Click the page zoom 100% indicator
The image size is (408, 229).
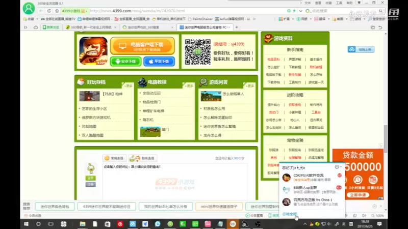pos(378,215)
